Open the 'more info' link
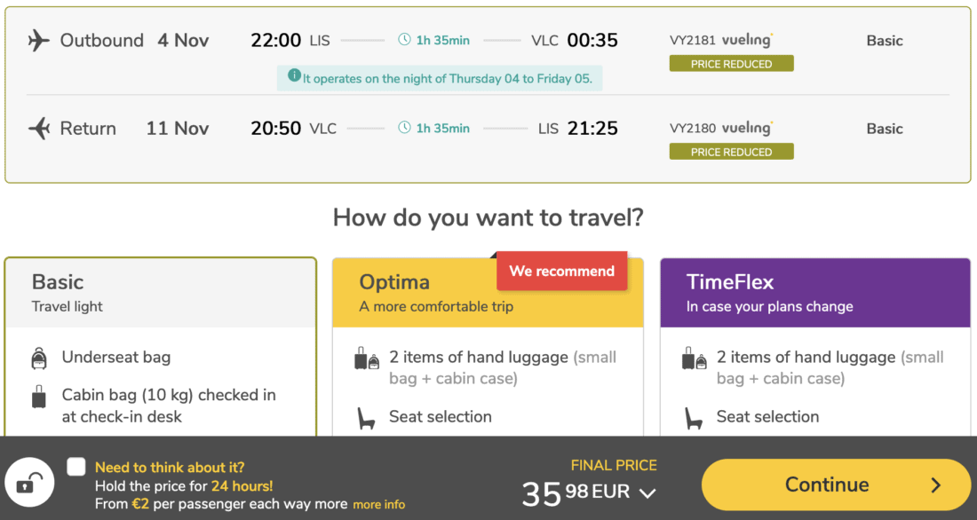 click(378, 504)
